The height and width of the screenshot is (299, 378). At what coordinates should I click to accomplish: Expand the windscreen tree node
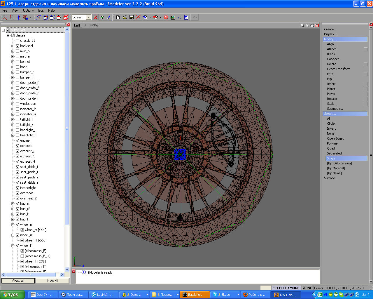13,104
